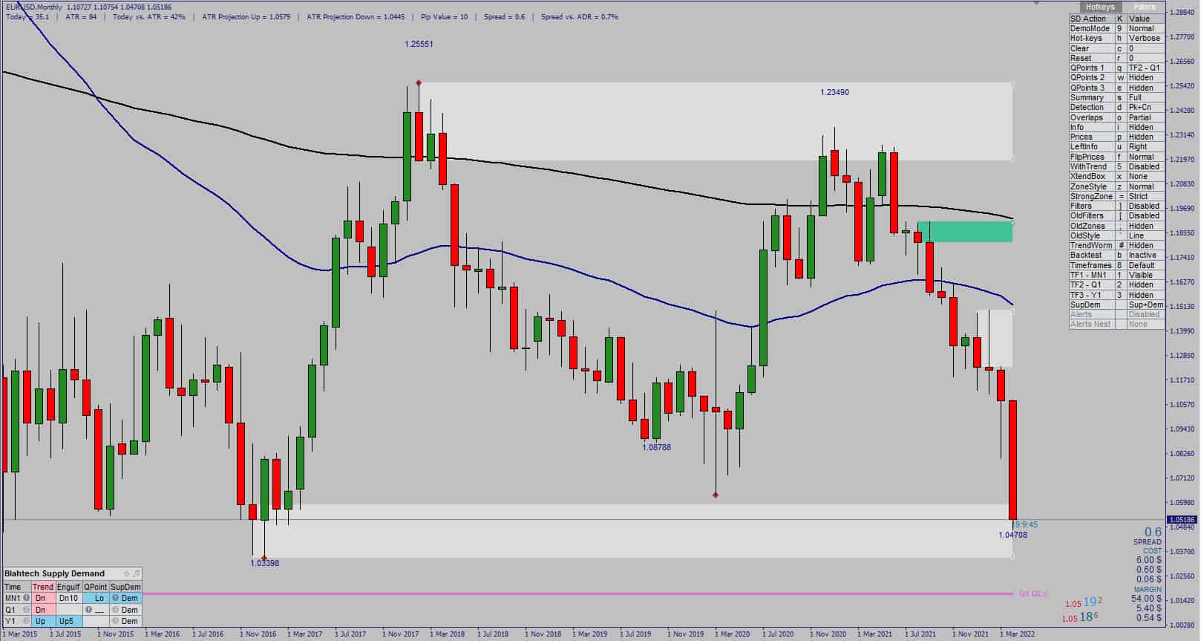Click the Lo QPoint cell for MN1
Image resolution: width=1201 pixels, height=641 pixels.
coord(96,598)
